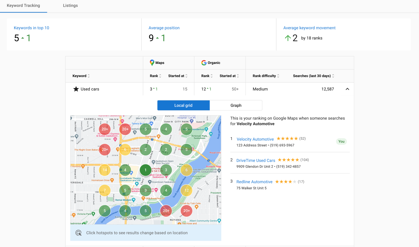Click the Google Maps pin logo
This screenshot has width=419, height=247.
coord(152,63)
